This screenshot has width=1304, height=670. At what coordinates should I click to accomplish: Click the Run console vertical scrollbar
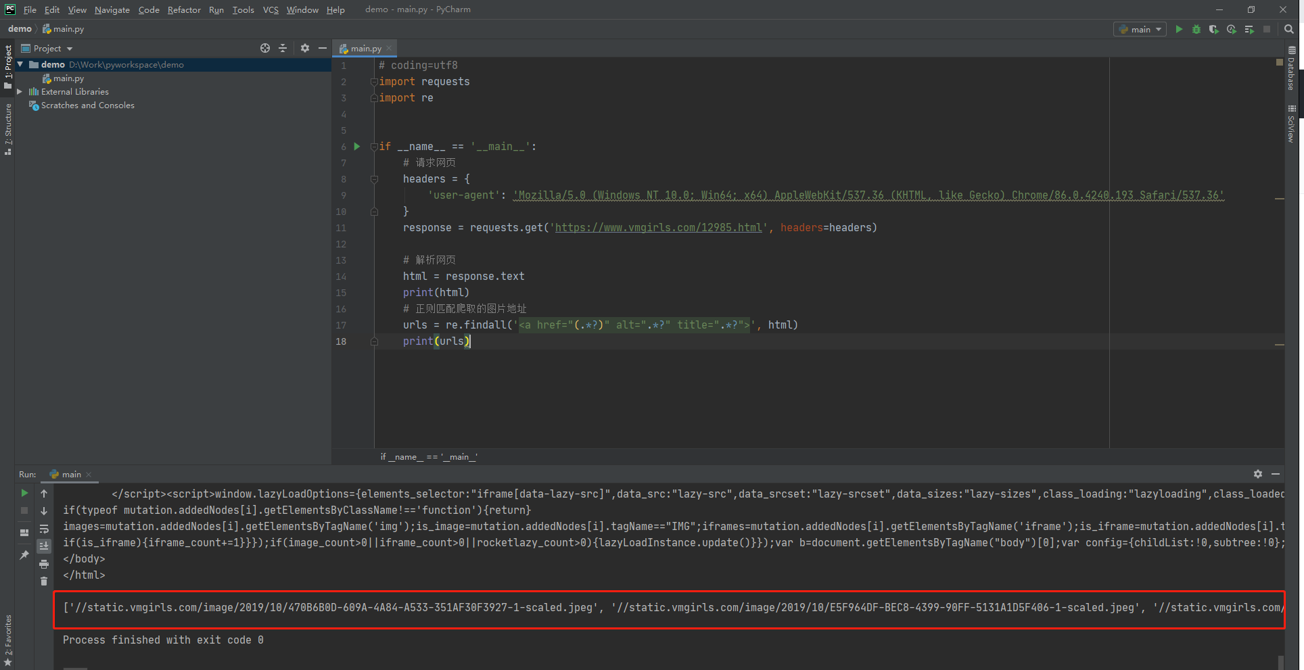coord(1280,661)
